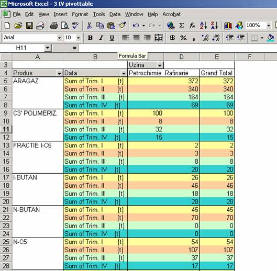This screenshot has height=271, width=277.
Task: Click the Save floppy disk icon
Action: pyautogui.click(x=29, y=26)
